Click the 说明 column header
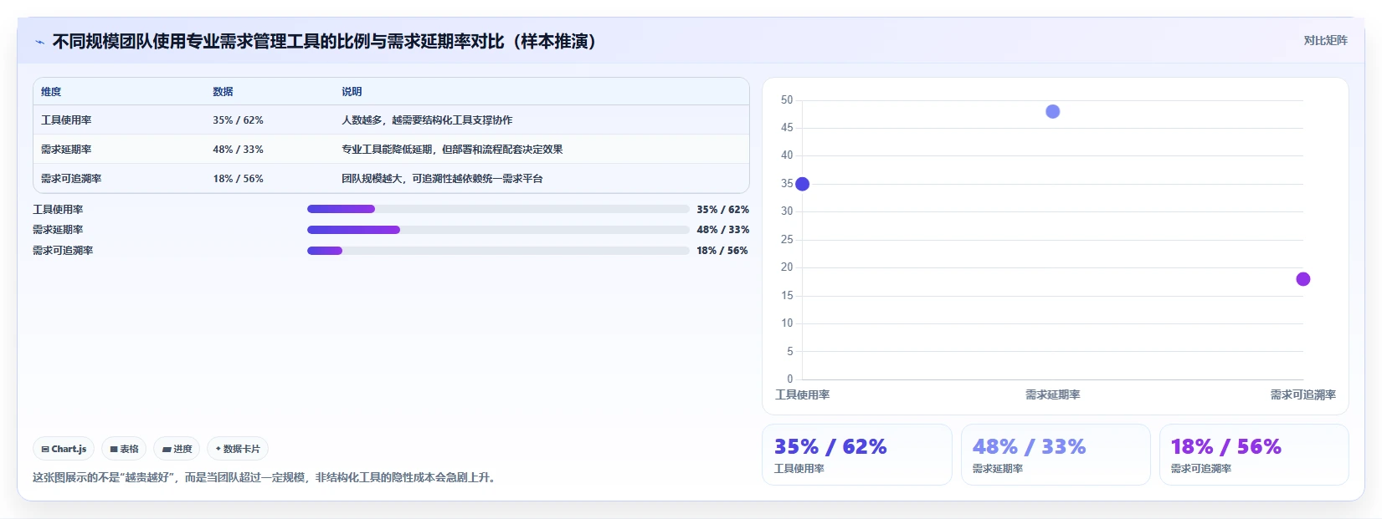The image size is (1382, 519). click(x=352, y=92)
